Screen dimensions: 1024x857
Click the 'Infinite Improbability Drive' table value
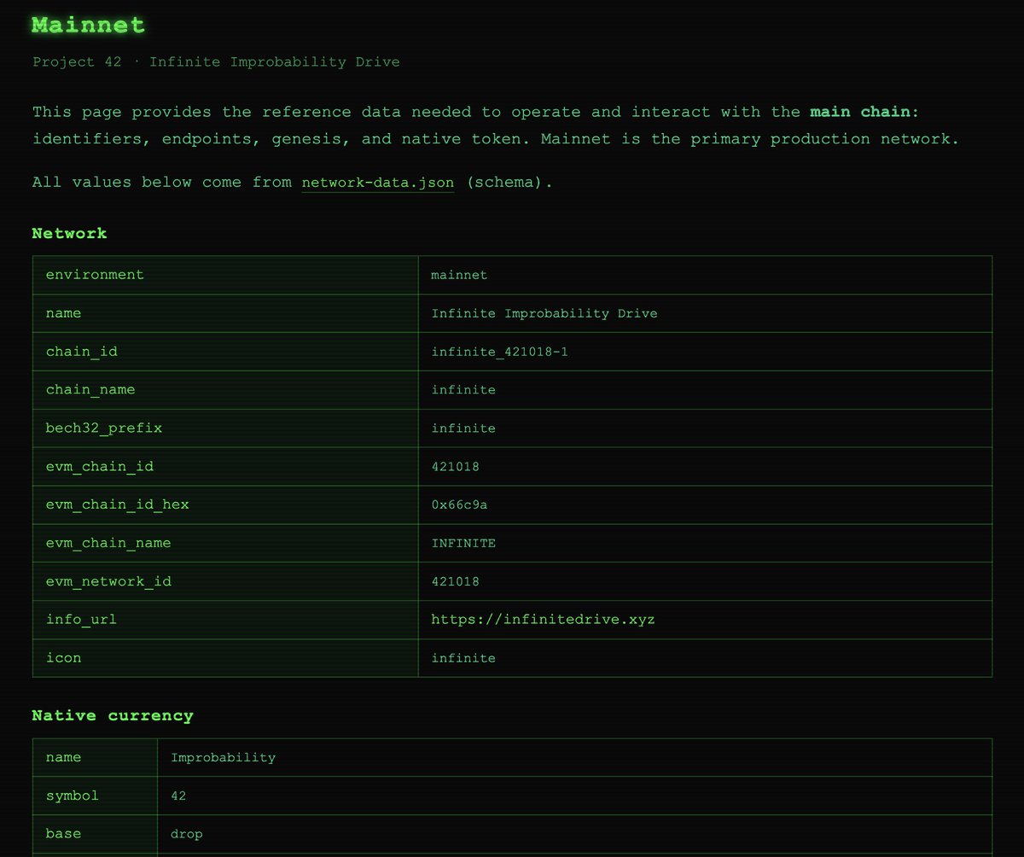tap(544, 313)
